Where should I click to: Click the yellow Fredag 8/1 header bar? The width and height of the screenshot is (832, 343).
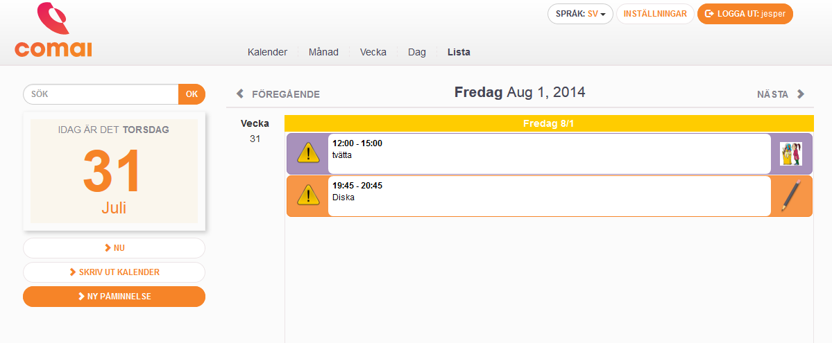pyautogui.click(x=548, y=123)
